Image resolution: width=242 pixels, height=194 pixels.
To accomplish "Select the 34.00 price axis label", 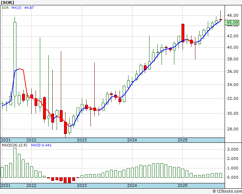I will (233, 85).
